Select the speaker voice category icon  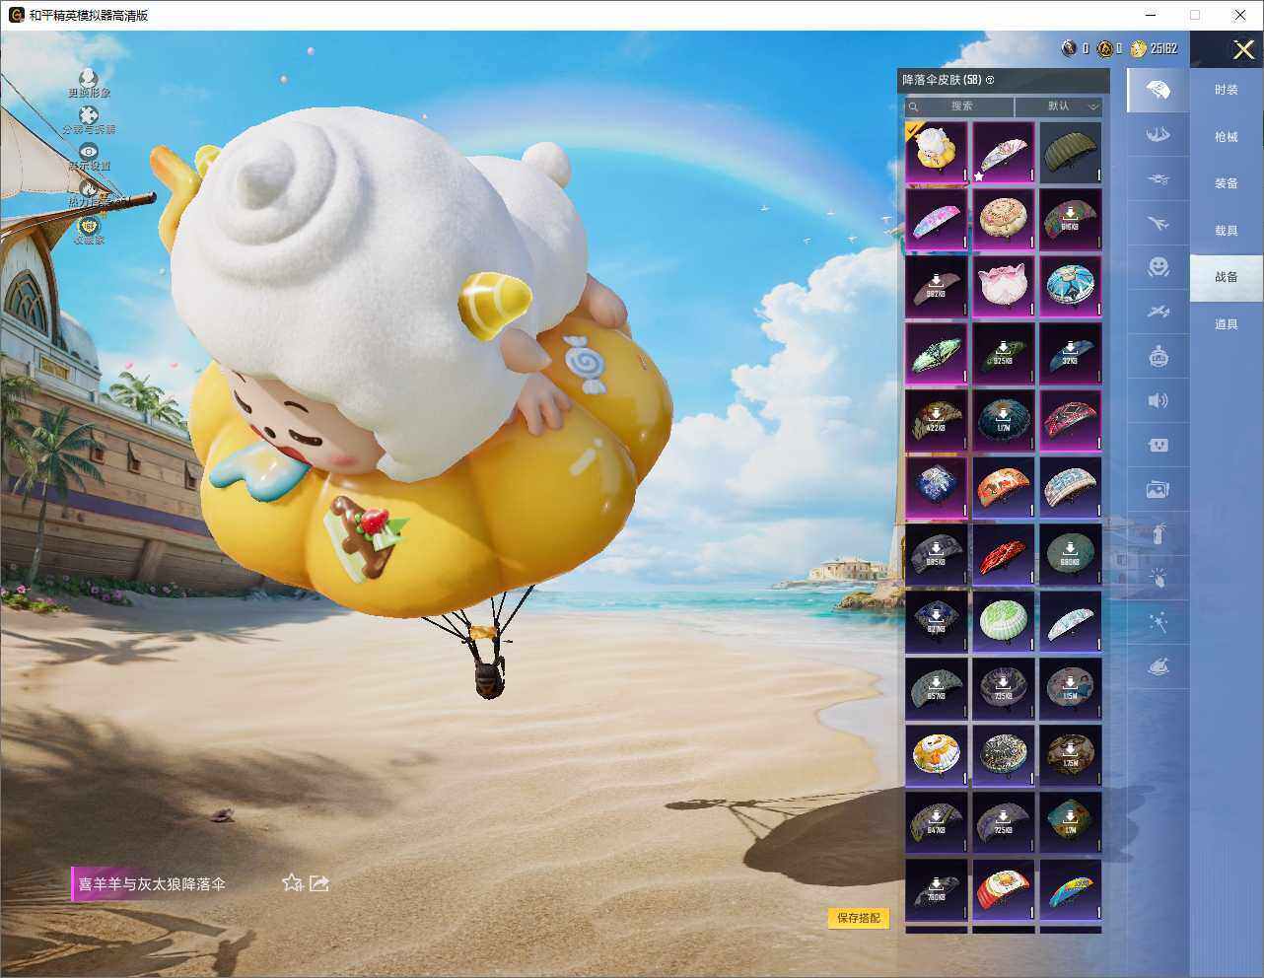pyautogui.click(x=1159, y=400)
